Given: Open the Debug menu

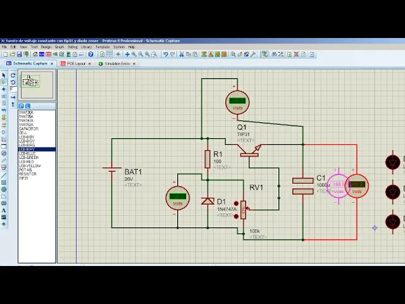Looking at the screenshot, I should [x=73, y=47].
